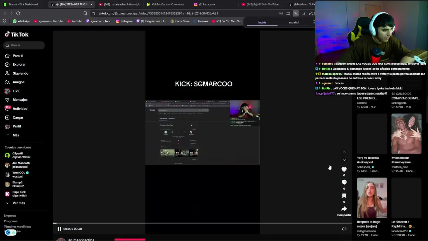428x241 pixels.
Task: Select inglés translation language
Action: pyautogui.click(x=262, y=22)
